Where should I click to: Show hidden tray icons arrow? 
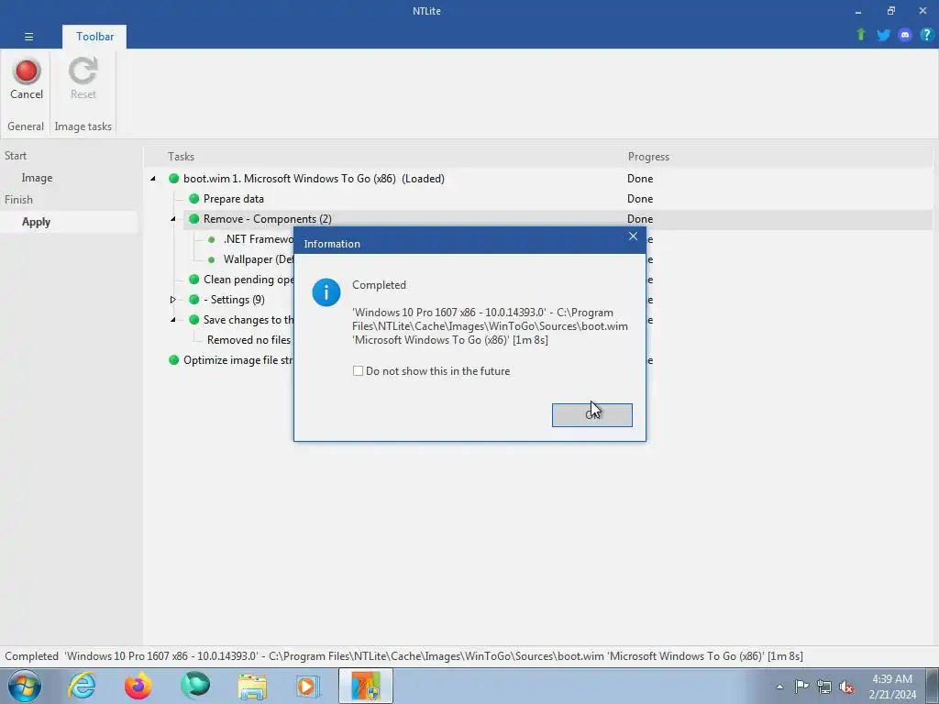click(779, 687)
